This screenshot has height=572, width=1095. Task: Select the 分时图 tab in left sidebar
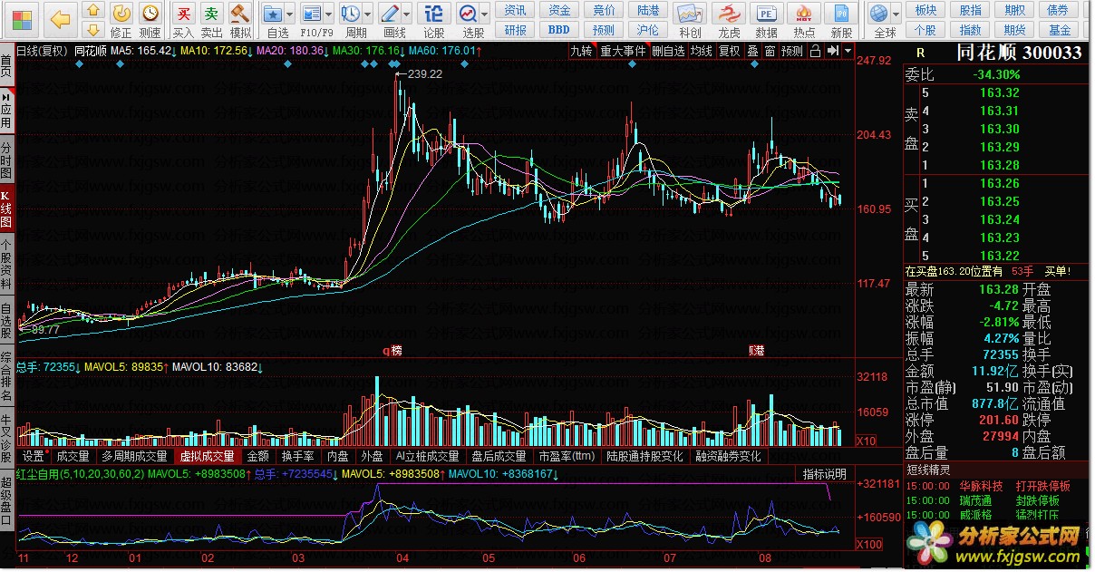pyautogui.click(x=7, y=159)
